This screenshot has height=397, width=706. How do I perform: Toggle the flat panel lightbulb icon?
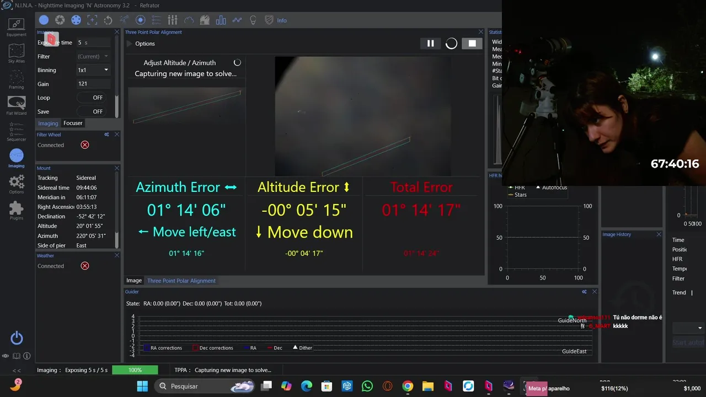click(x=253, y=20)
